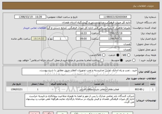Click the request creator field علیرضا طاهری

point(89,28)
